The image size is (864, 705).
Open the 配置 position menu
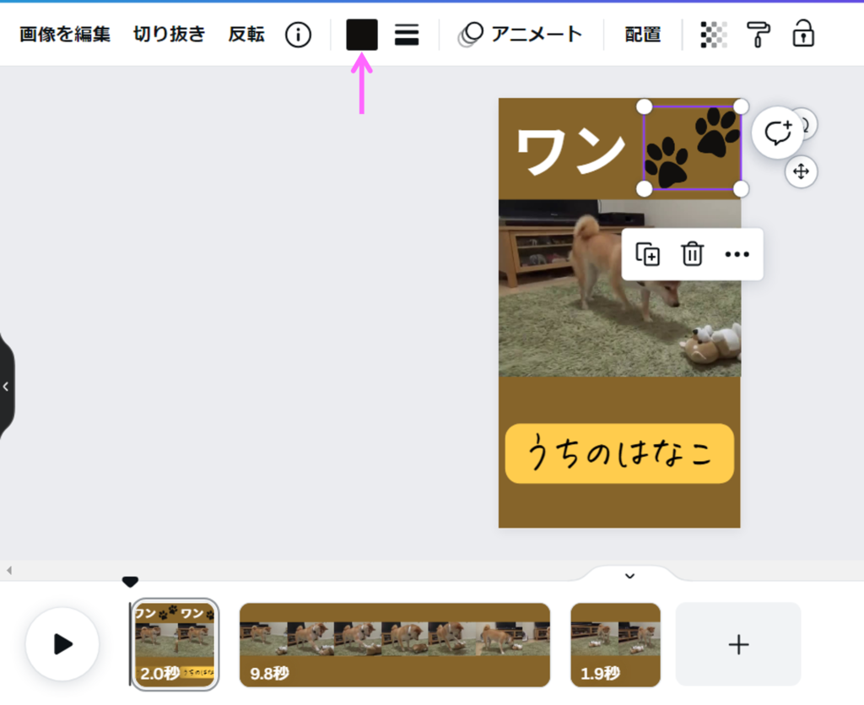(642, 35)
